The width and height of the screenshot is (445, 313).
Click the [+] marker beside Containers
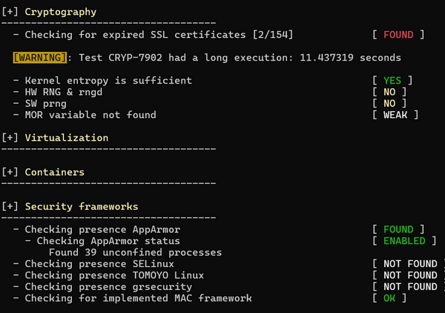click(10, 172)
